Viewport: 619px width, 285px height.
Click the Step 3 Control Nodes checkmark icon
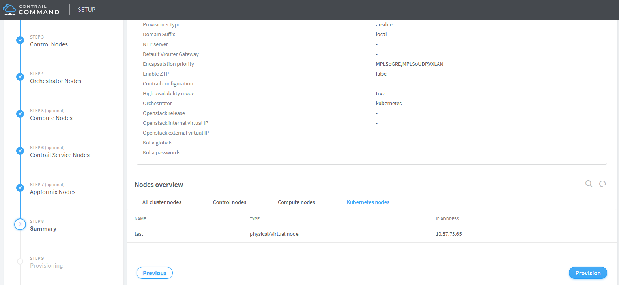pyautogui.click(x=20, y=40)
